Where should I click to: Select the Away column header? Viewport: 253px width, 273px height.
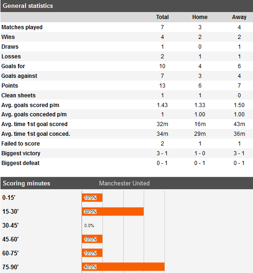click(x=239, y=17)
